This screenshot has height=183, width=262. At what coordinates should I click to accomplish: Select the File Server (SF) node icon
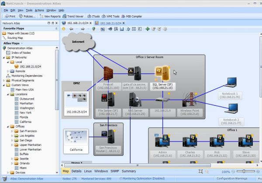[108, 100]
